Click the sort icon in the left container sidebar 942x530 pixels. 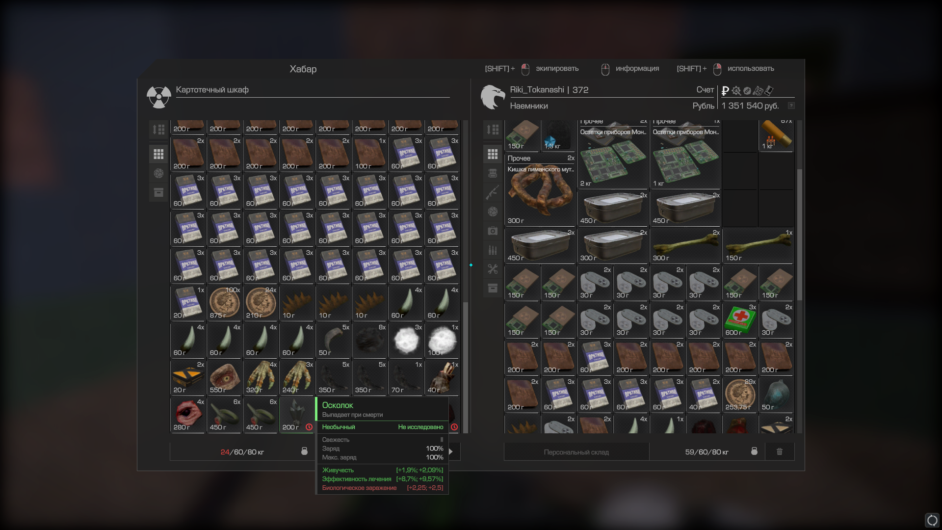[x=158, y=130]
